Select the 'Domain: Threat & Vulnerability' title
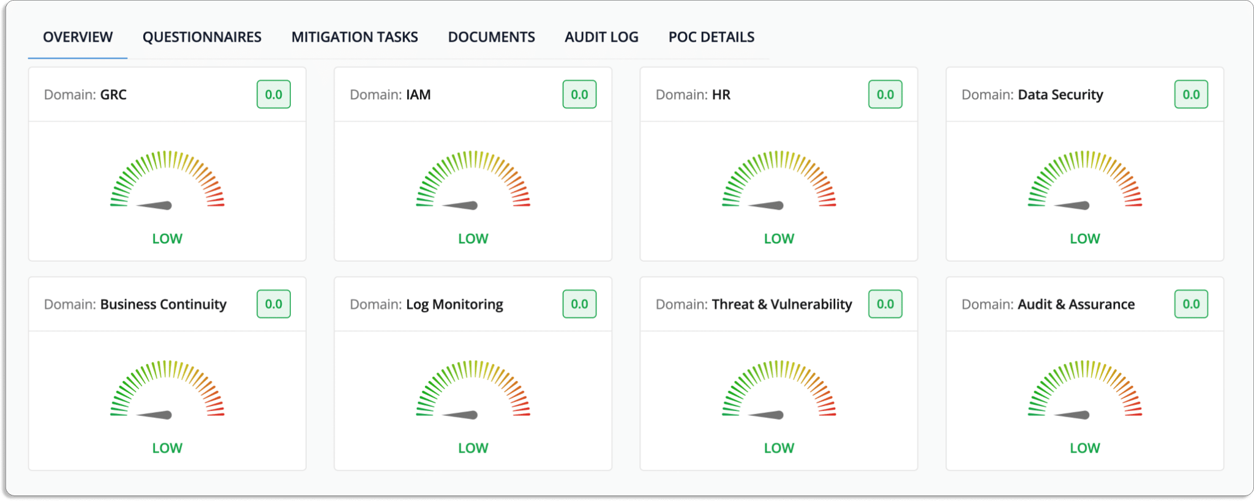Screen dimensions: 1254x501 [x=754, y=305]
